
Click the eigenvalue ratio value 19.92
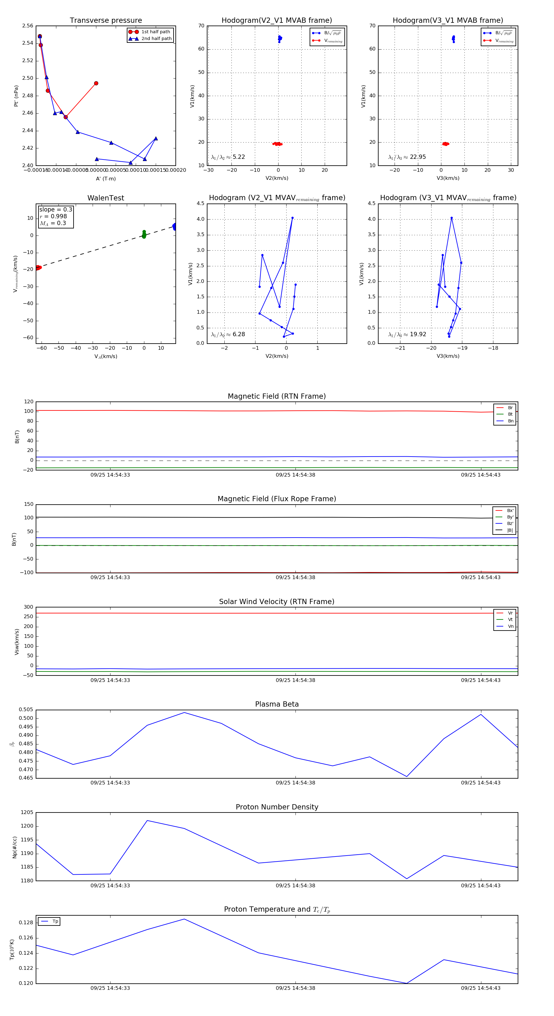(418, 334)
